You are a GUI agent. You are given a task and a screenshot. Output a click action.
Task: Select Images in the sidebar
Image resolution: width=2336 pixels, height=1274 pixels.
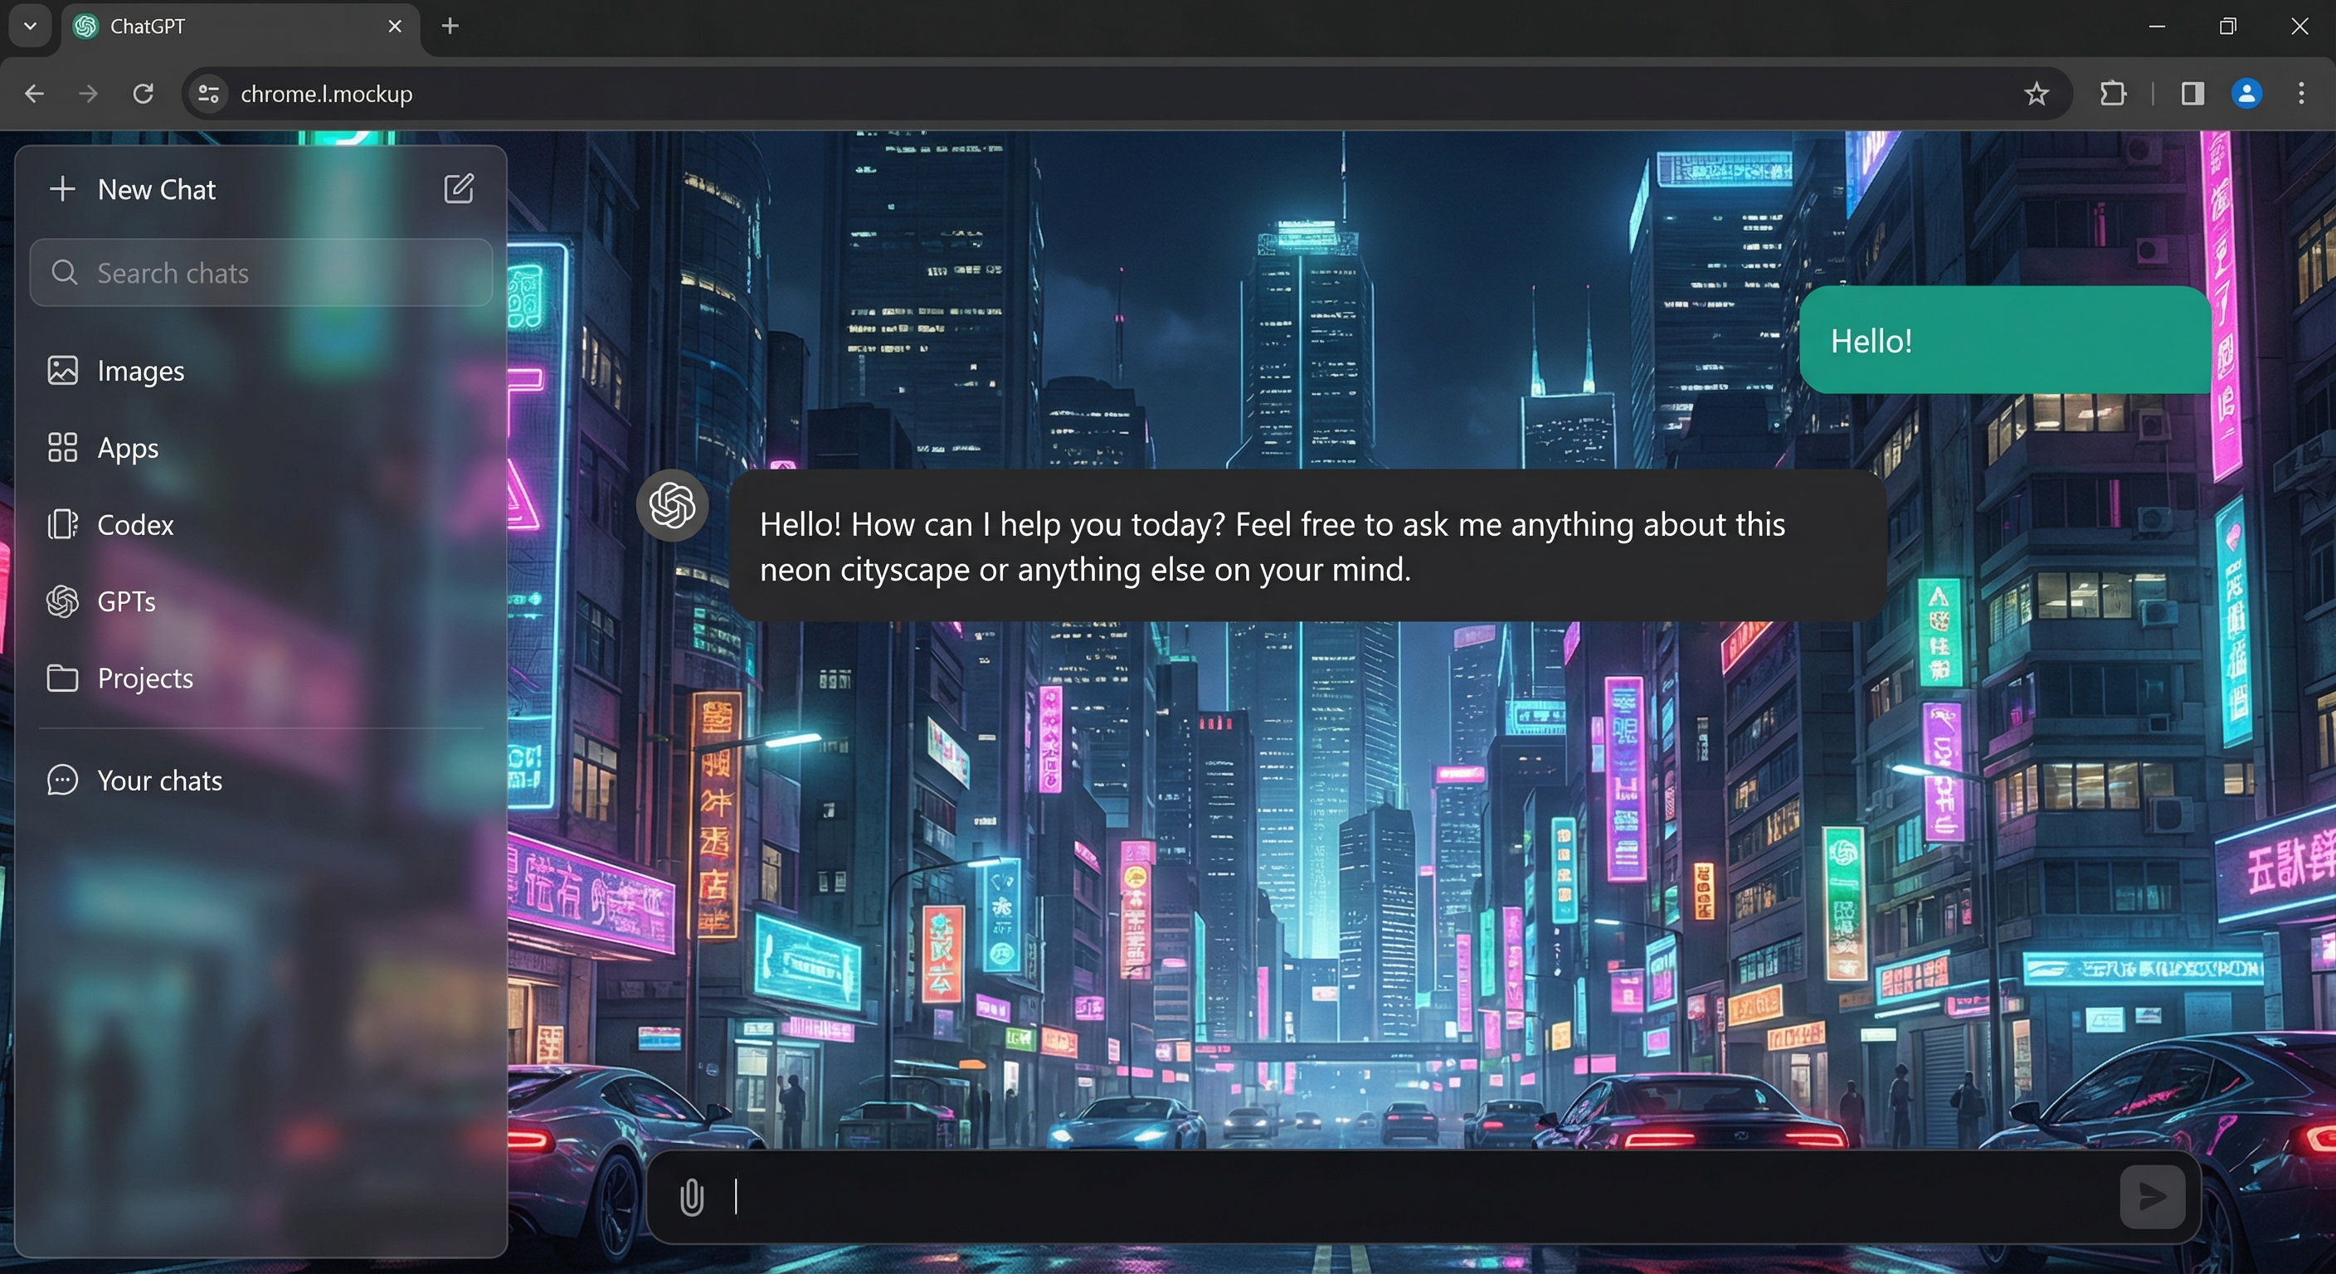point(140,370)
